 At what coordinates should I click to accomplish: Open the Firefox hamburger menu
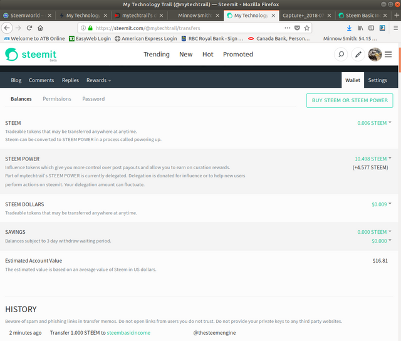[395, 28]
